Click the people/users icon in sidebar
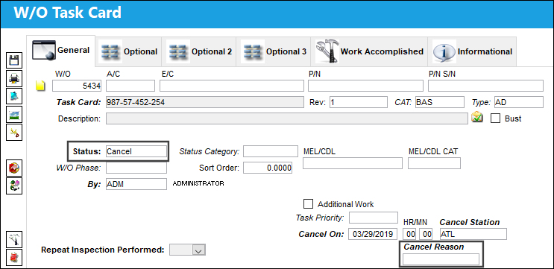Screen dimensions: 554x269 14,186
